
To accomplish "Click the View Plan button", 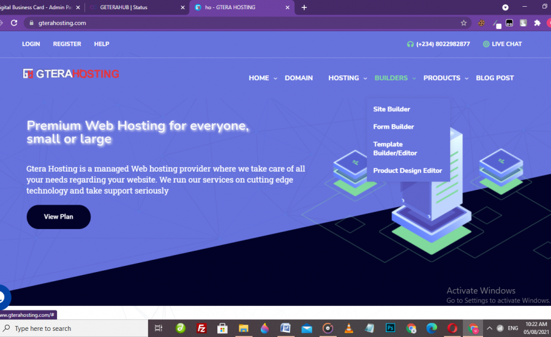I will pos(59,217).
